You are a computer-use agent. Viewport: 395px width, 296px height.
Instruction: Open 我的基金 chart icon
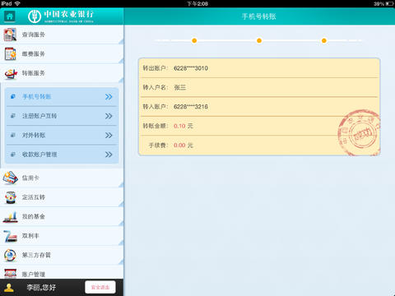(x=11, y=216)
